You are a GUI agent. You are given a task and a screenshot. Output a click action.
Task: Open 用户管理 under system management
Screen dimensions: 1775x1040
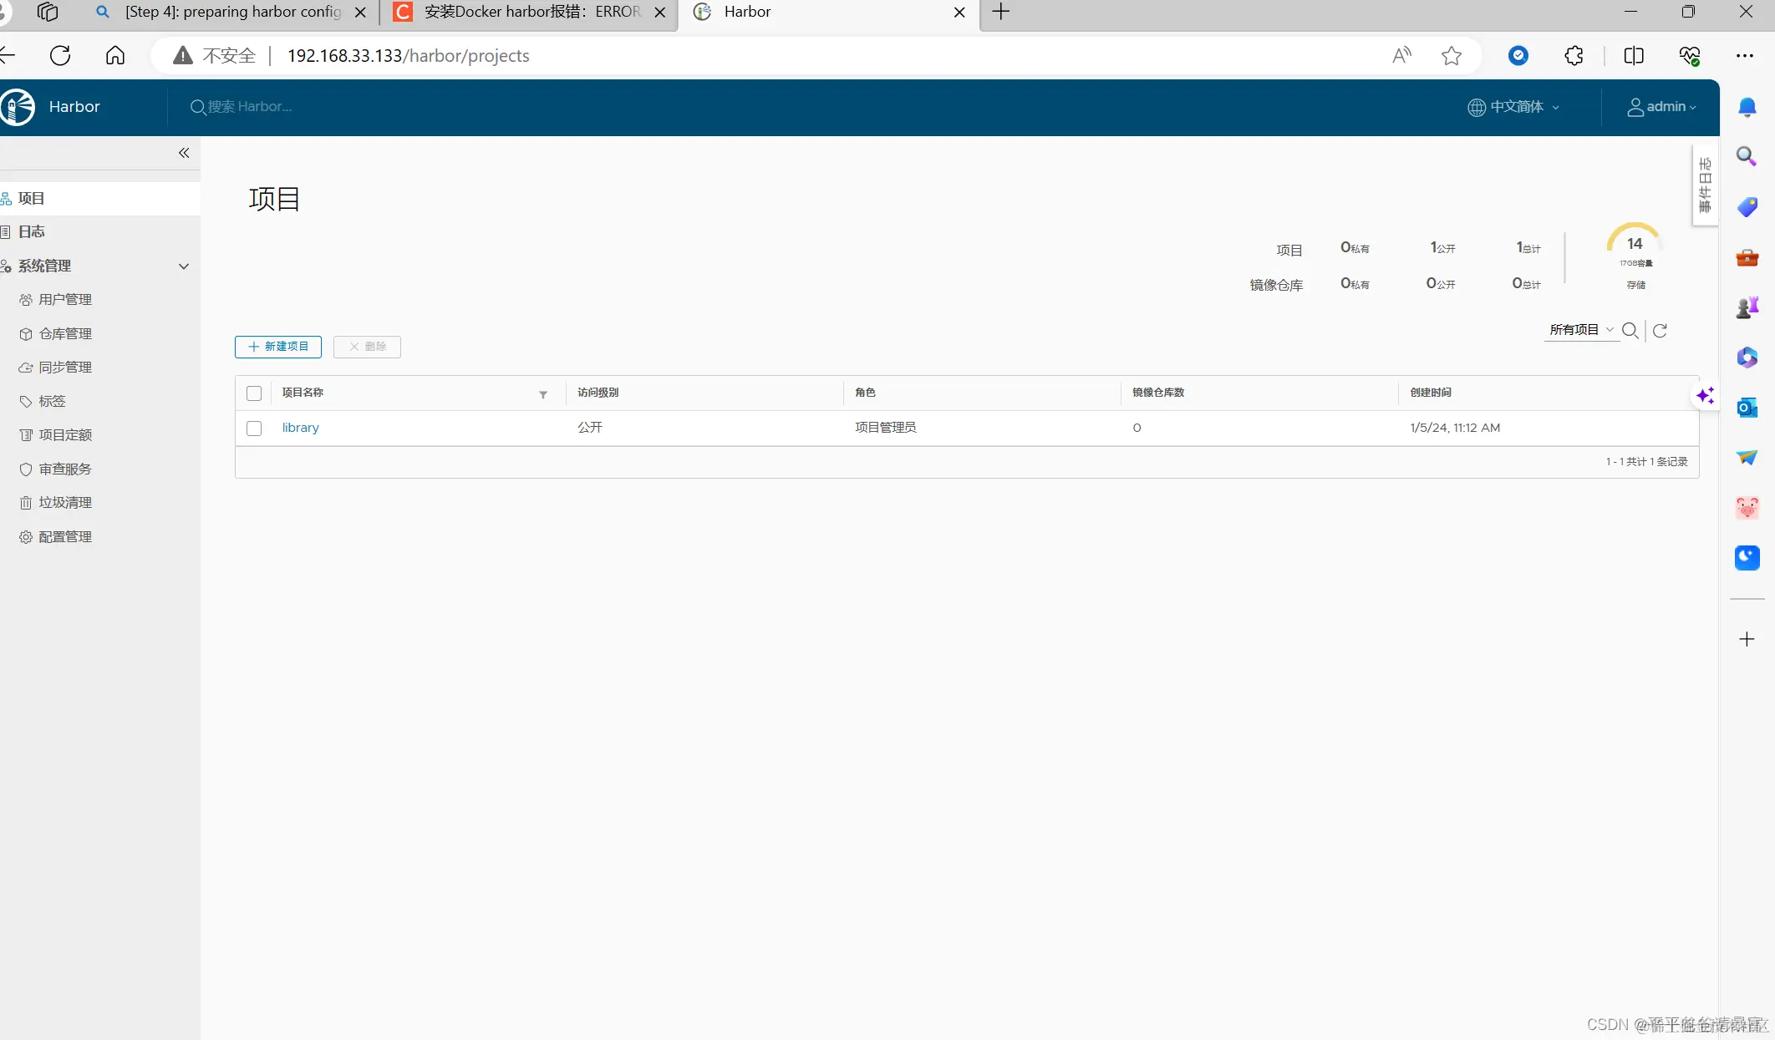point(65,300)
